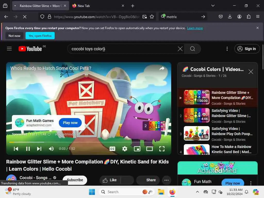The height and width of the screenshot is (198, 264).
Task: Click the Subscribe button
Action: [x=75, y=180]
